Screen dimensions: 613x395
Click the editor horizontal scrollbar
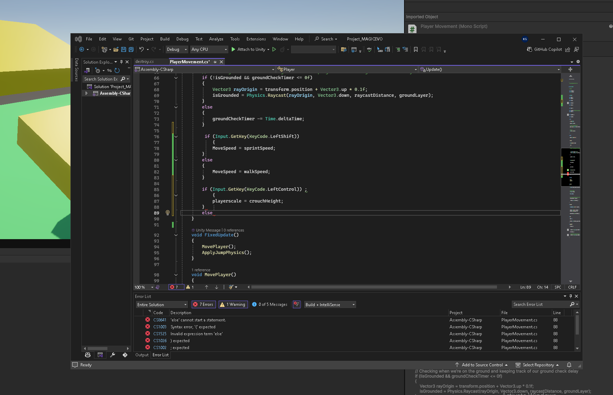[x=374, y=287]
